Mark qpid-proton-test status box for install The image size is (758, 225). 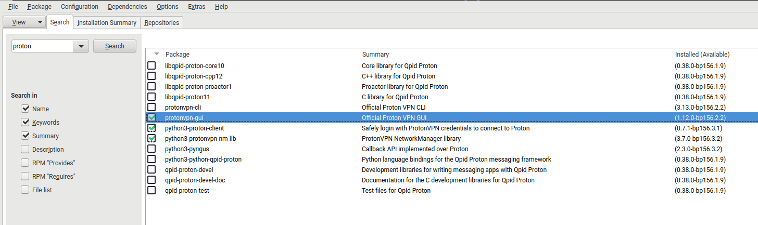[x=151, y=190]
